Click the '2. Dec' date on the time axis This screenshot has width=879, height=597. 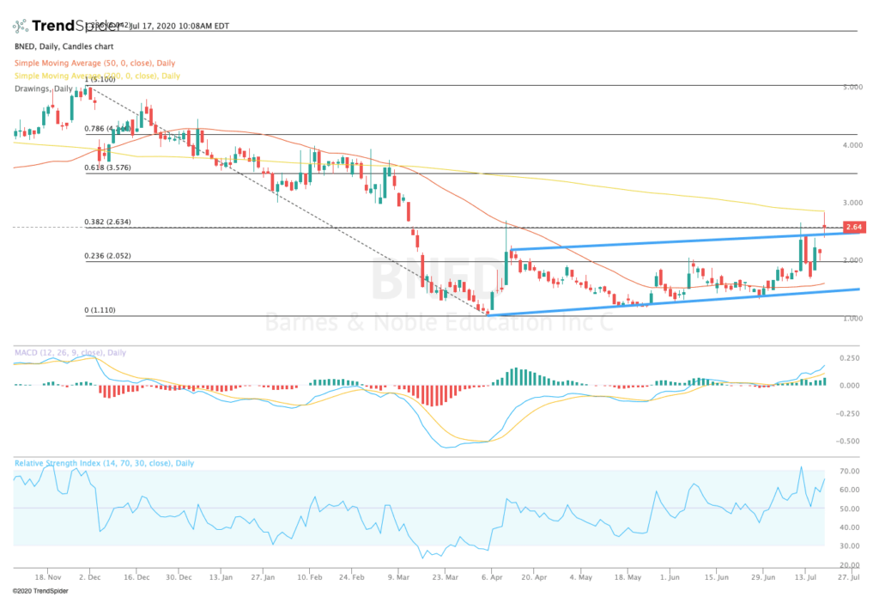pos(89,576)
